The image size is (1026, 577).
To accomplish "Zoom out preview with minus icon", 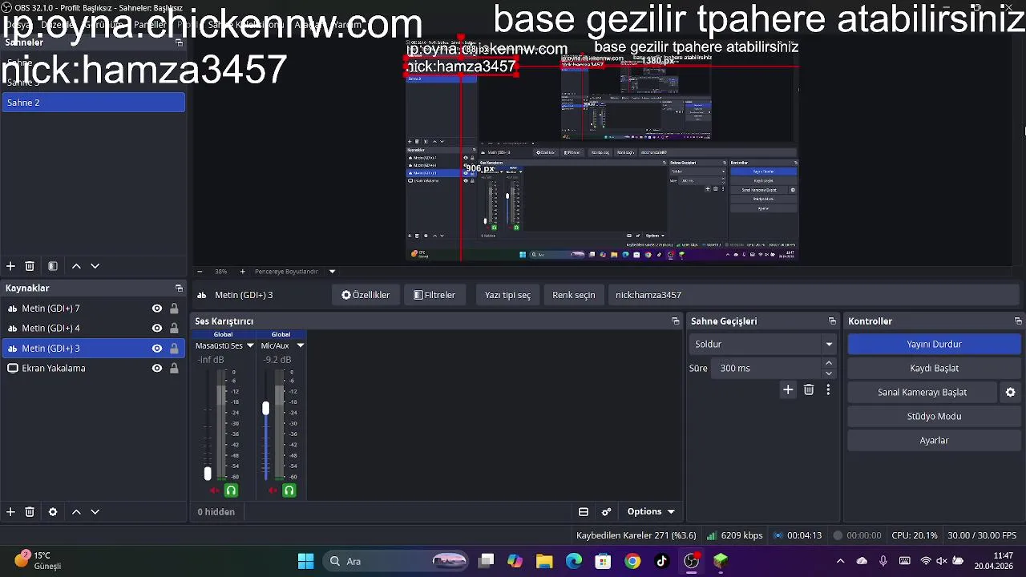I will coord(200,272).
